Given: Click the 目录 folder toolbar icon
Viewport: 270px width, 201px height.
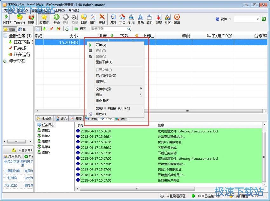Looking at the screenshot, I should (84, 19).
